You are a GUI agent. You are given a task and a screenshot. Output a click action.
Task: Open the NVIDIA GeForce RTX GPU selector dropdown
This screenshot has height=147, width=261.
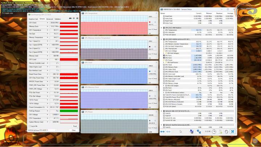pos(42,130)
